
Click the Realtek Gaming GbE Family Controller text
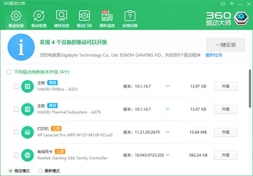(72, 158)
